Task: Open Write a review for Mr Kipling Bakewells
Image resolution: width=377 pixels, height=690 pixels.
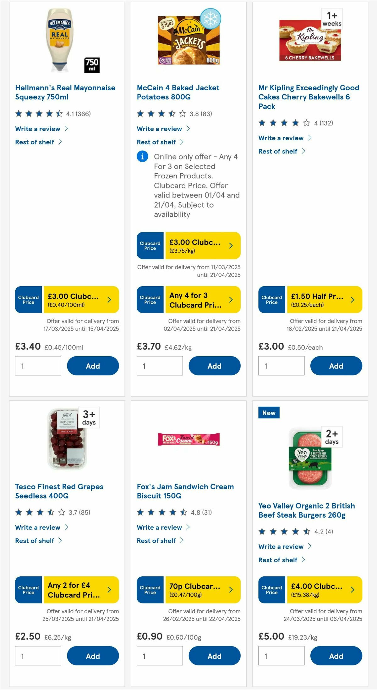Action: (x=281, y=138)
